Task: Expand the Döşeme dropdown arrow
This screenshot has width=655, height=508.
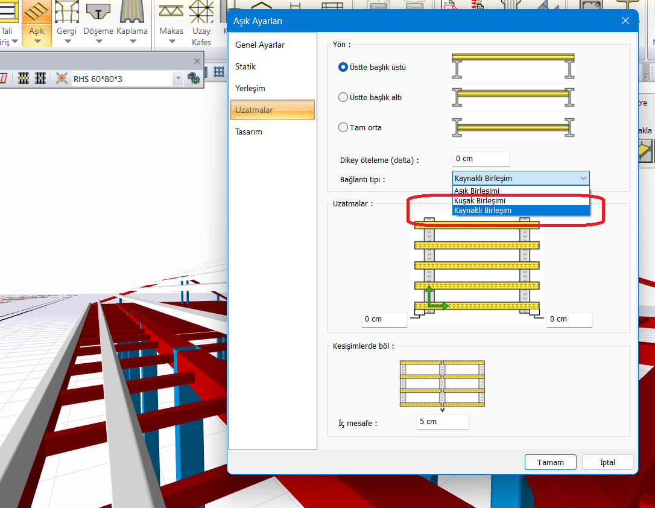Action: (x=99, y=42)
